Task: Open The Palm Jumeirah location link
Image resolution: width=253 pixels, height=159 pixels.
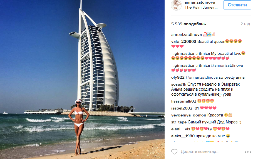Action: tap(201, 7)
